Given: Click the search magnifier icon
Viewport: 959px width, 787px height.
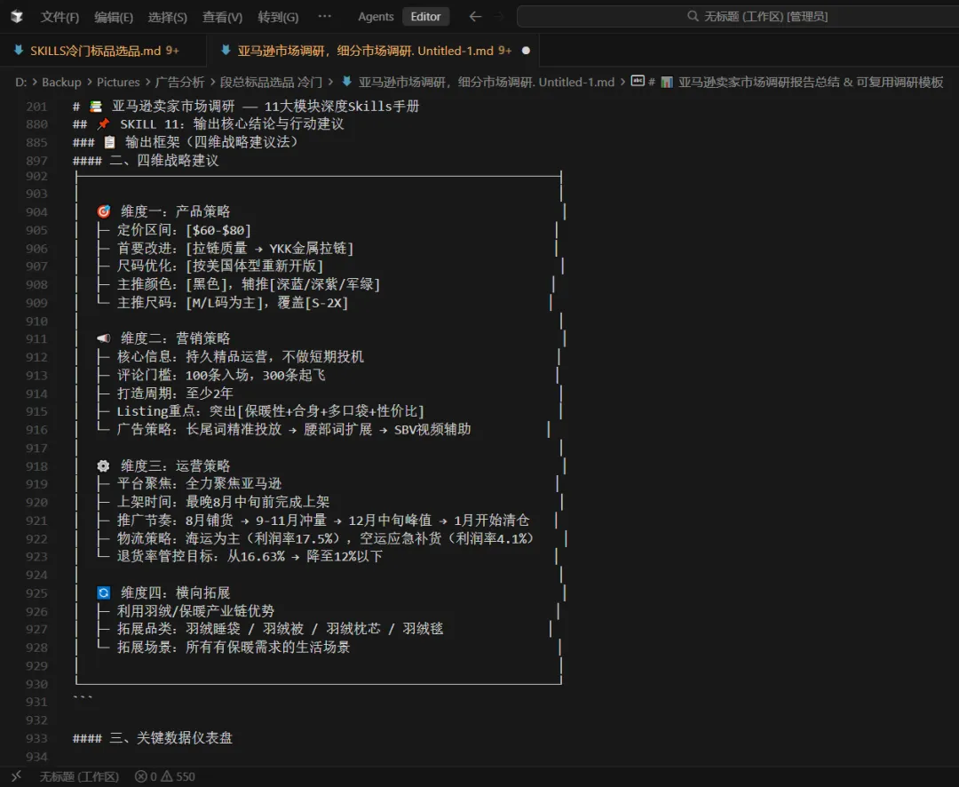Looking at the screenshot, I should click(693, 17).
